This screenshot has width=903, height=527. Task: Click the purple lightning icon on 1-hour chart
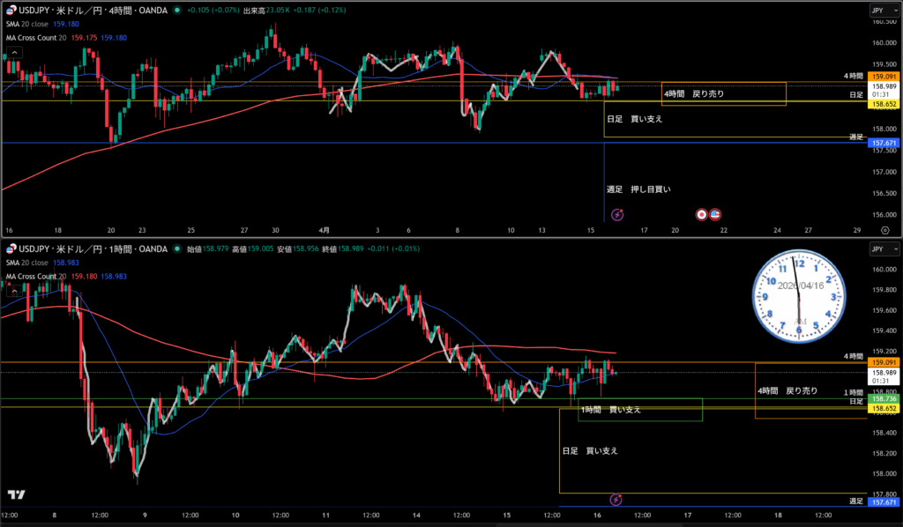[616, 500]
